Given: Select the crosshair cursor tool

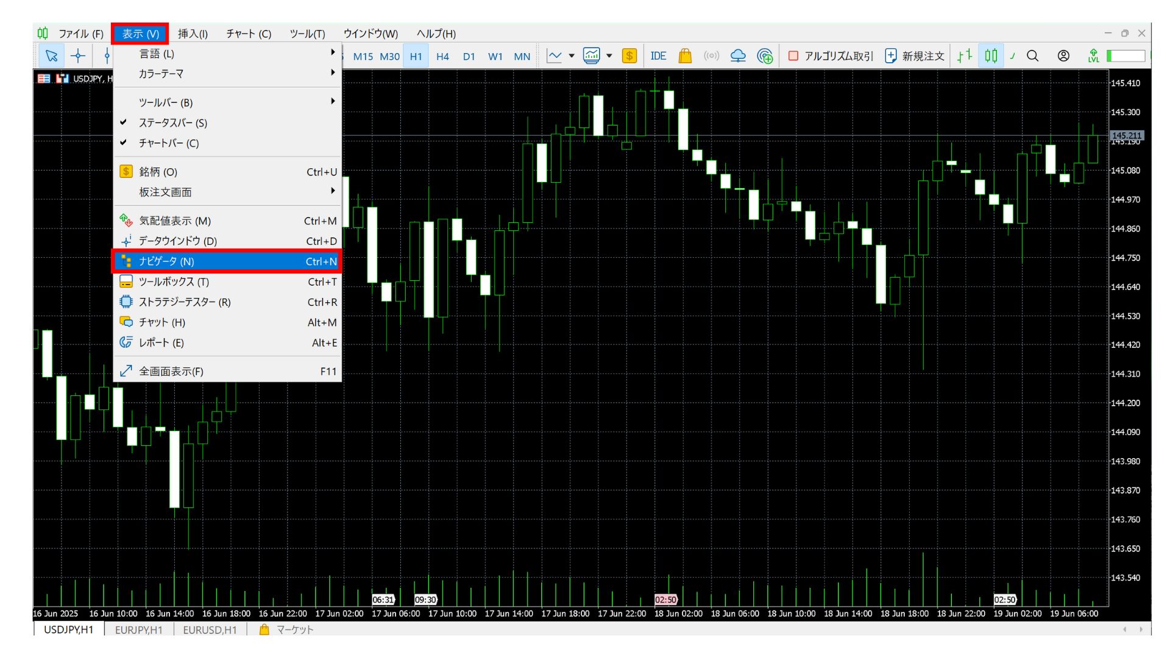Looking at the screenshot, I should pyautogui.click(x=78, y=56).
